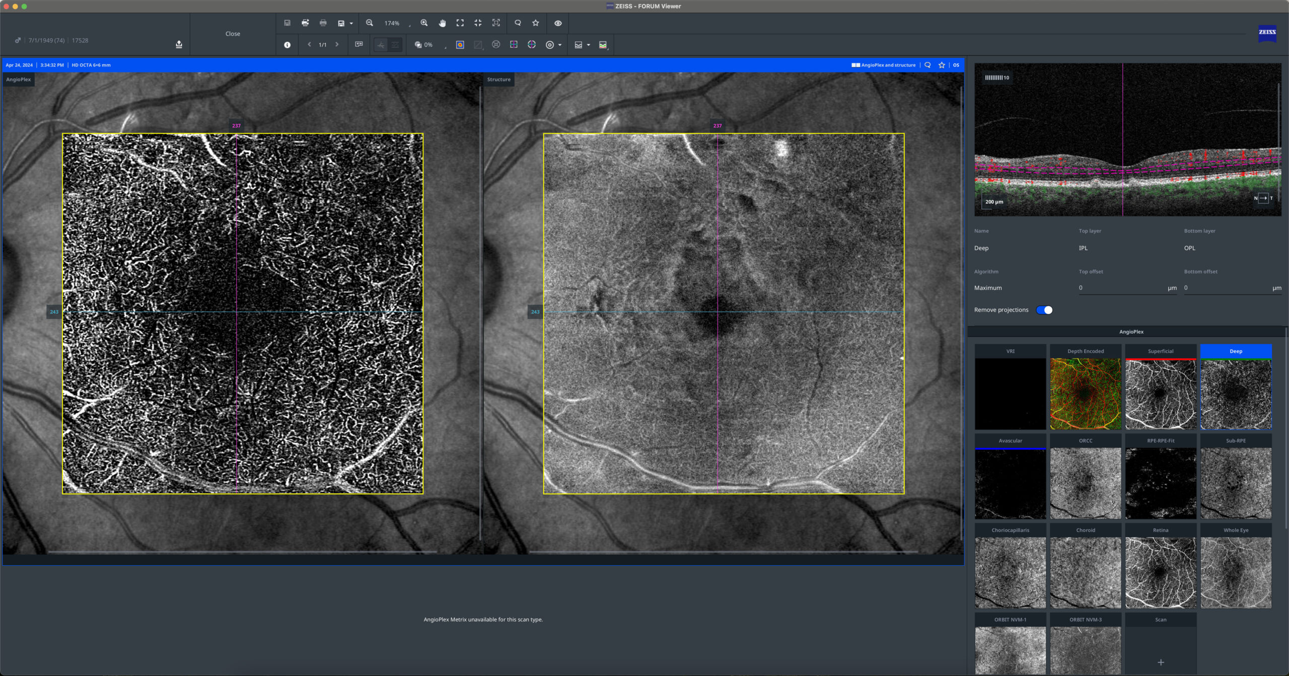Click the star favorite icon in the toolbar
The image size is (1289, 676).
coord(536,23)
